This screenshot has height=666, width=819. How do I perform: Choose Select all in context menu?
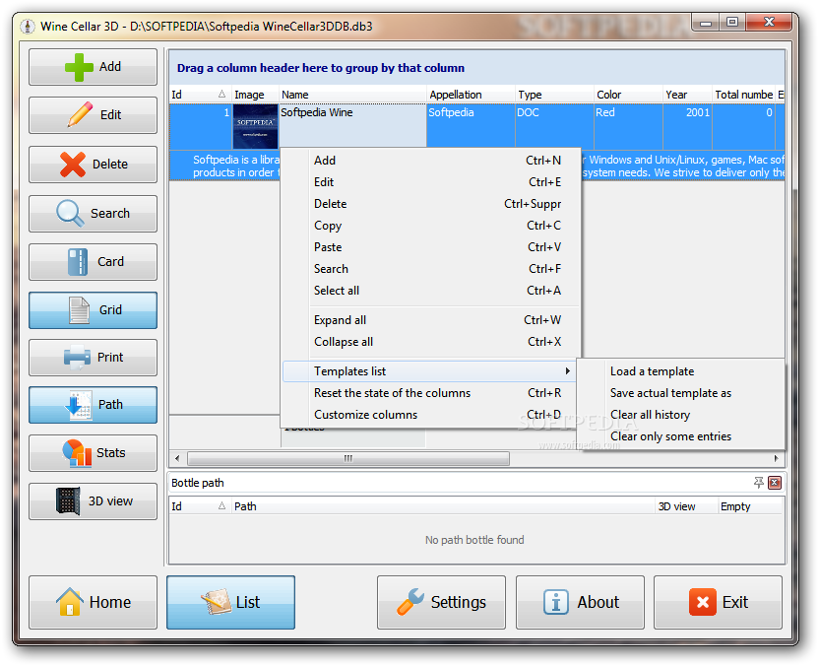coord(430,291)
